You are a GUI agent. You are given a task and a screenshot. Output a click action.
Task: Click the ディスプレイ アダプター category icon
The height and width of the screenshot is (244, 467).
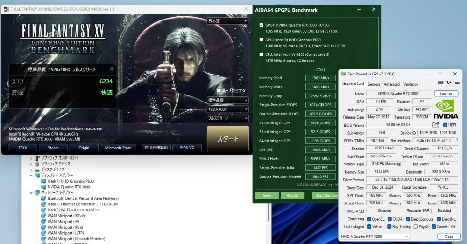pos(37,176)
